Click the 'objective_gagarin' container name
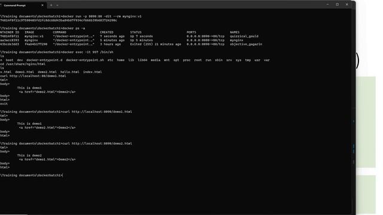Image resolution: width=383 pixels, height=215 pixels. tap(246, 44)
